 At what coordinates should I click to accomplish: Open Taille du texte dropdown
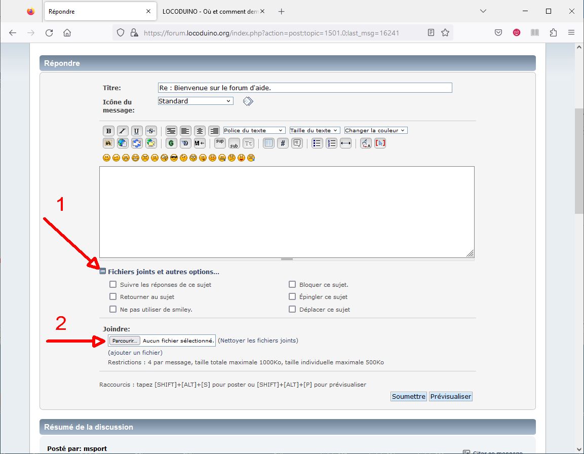click(x=315, y=130)
